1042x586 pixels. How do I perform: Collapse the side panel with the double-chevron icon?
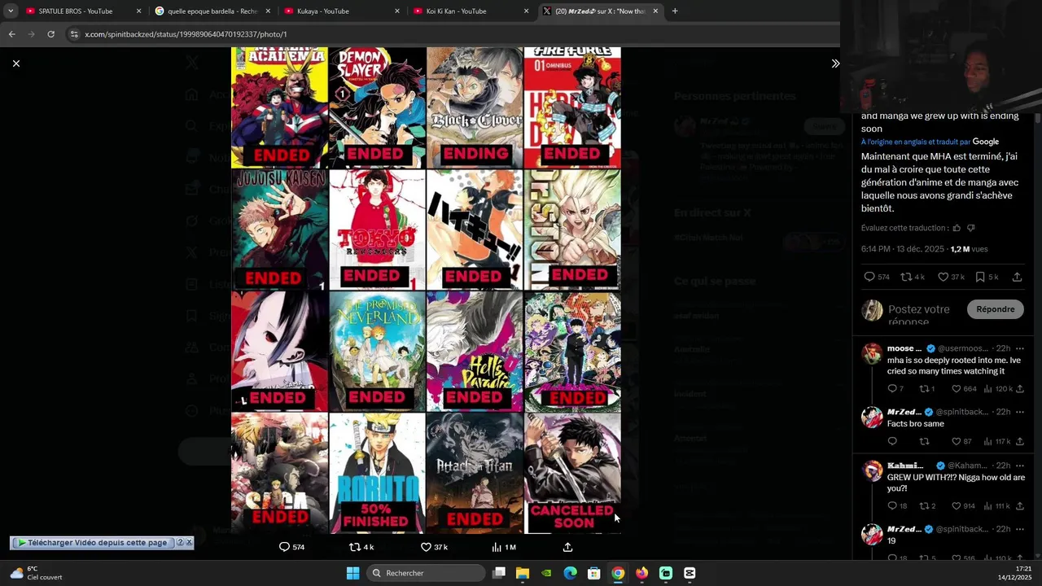(x=834, y=63)
